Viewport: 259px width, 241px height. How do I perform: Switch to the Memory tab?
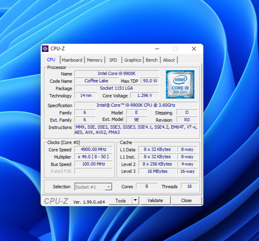(95, 60)
